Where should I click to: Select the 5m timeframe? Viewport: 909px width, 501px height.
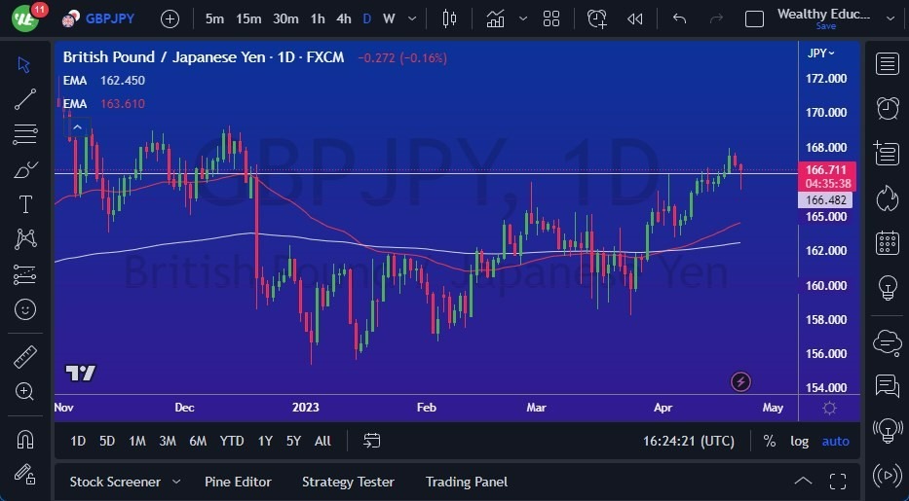click(214, 19)
